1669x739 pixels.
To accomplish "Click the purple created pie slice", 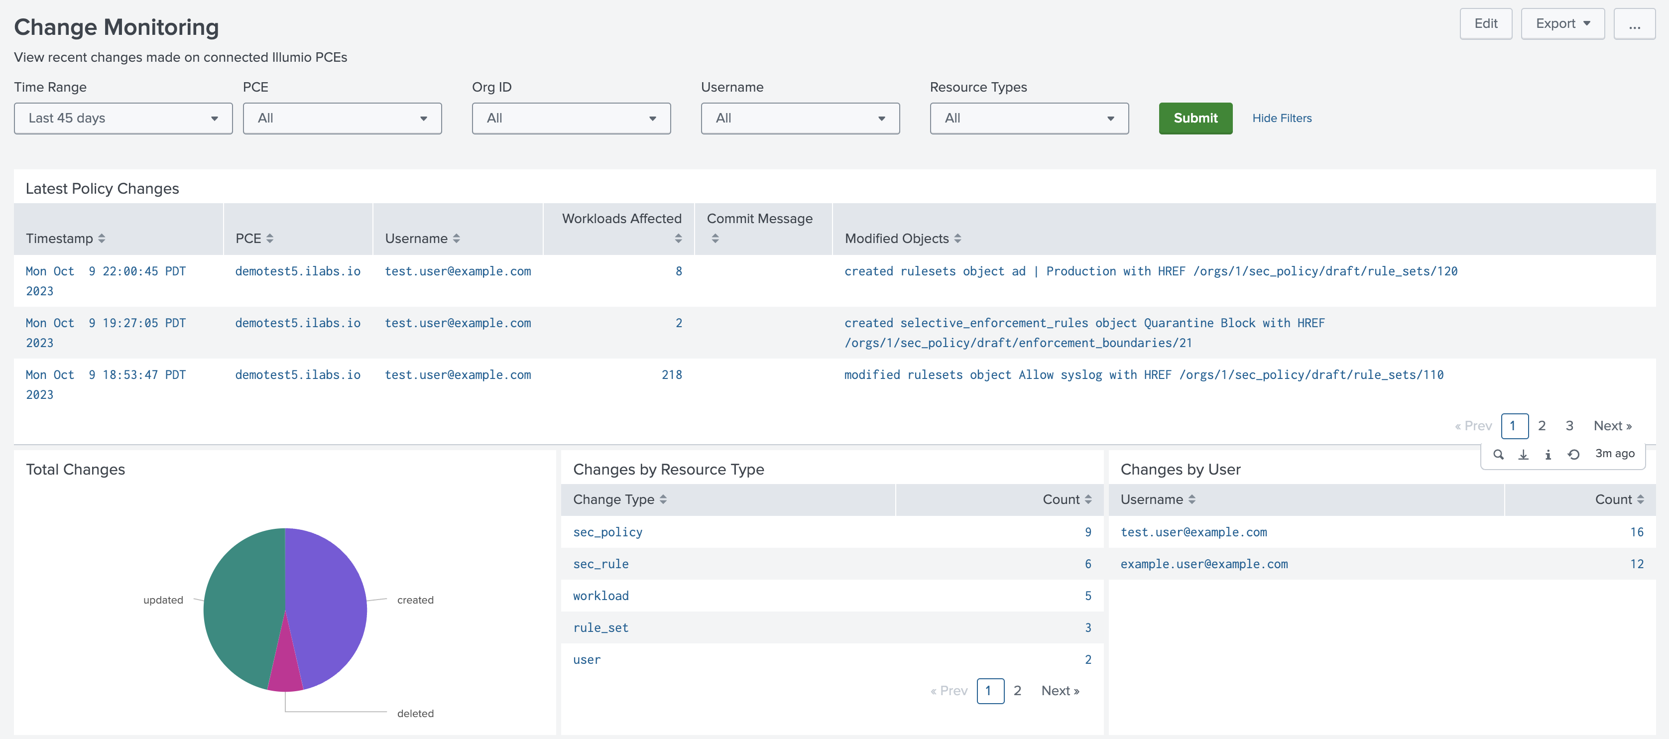I will tap(327, 603).
